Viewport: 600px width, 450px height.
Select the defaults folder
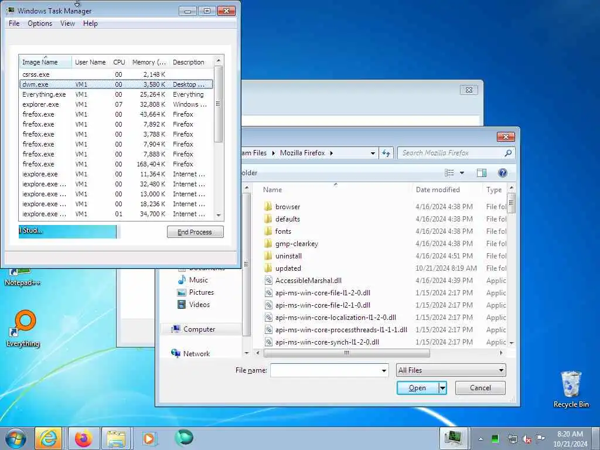[x=288, y=219]
